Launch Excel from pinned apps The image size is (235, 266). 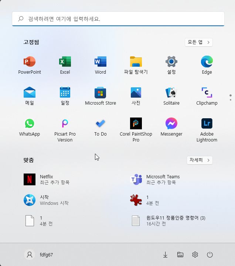(x=65, y=65)
